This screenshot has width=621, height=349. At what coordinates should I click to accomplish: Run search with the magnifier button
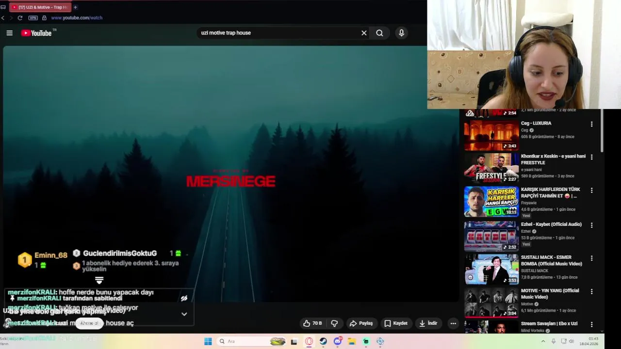pyautogui.click(x=379, y=33)
